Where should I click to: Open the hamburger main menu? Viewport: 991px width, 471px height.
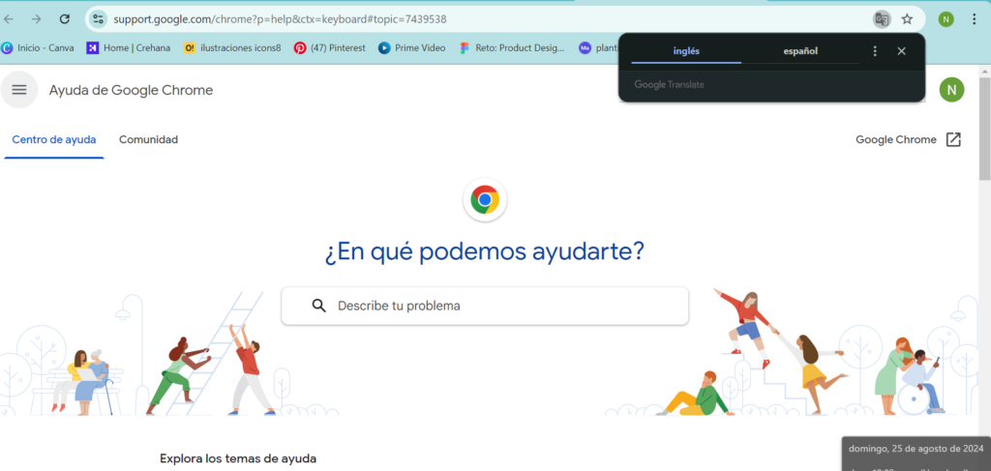19,90
